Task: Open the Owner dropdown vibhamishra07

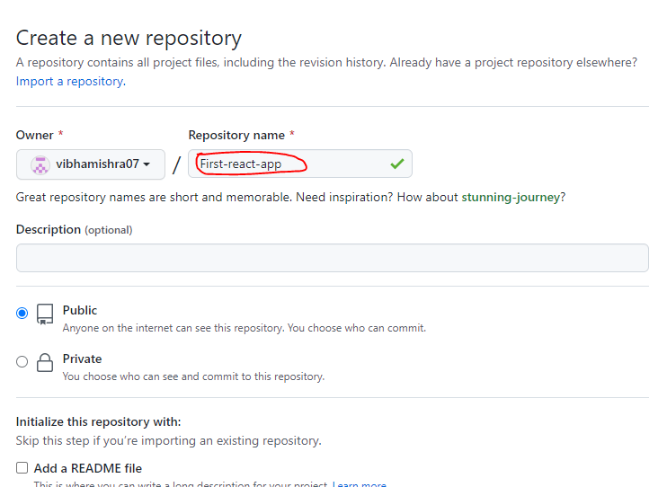Action: click(x=91, y=164)
